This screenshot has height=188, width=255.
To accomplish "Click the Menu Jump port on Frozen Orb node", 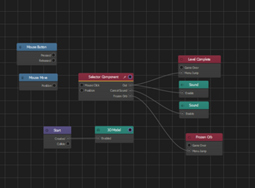I will coord(189,151).
